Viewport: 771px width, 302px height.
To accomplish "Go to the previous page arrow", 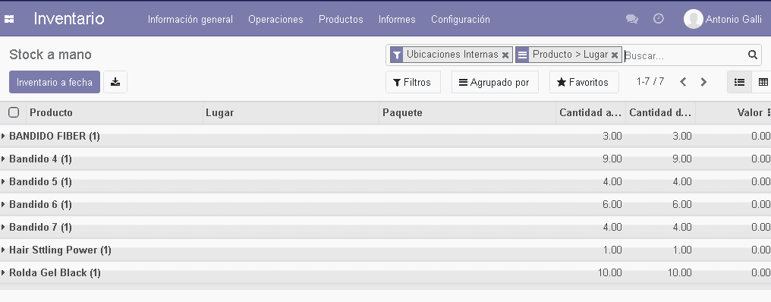I will tap(683, 82).
